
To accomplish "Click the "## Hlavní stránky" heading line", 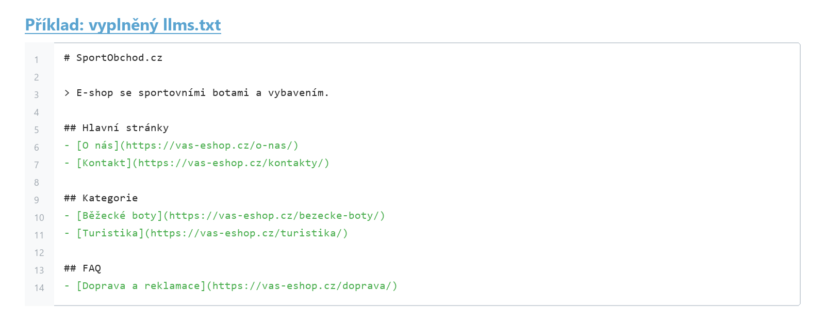I will [116, 128].
